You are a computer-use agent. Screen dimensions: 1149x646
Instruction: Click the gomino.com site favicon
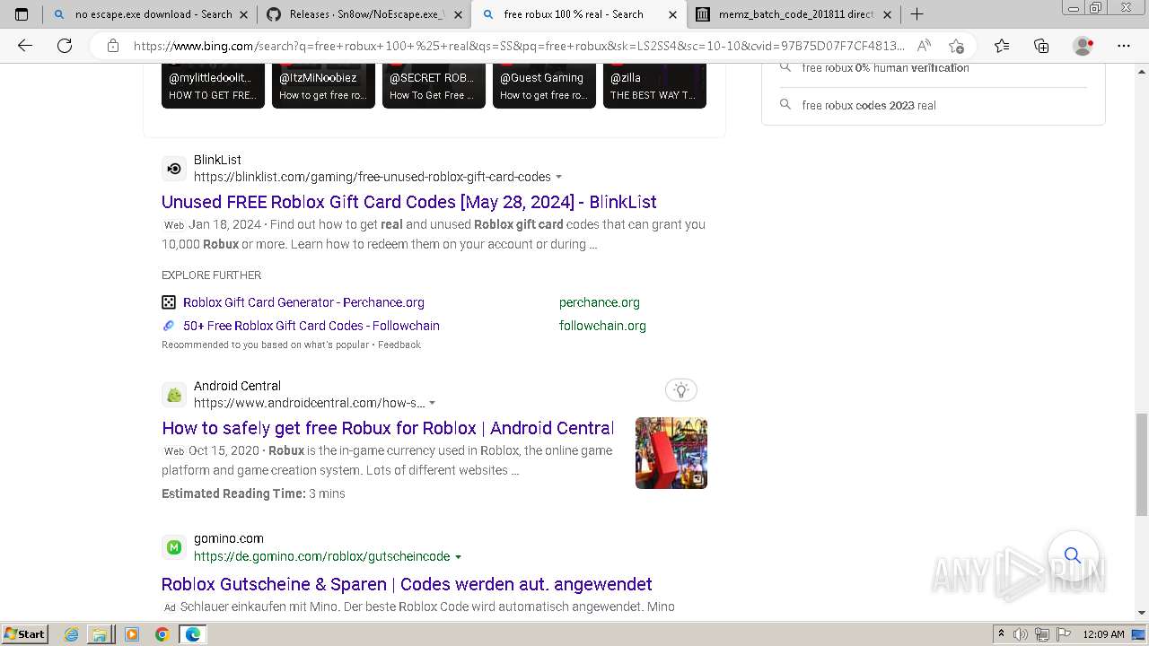tap(174, 547)
